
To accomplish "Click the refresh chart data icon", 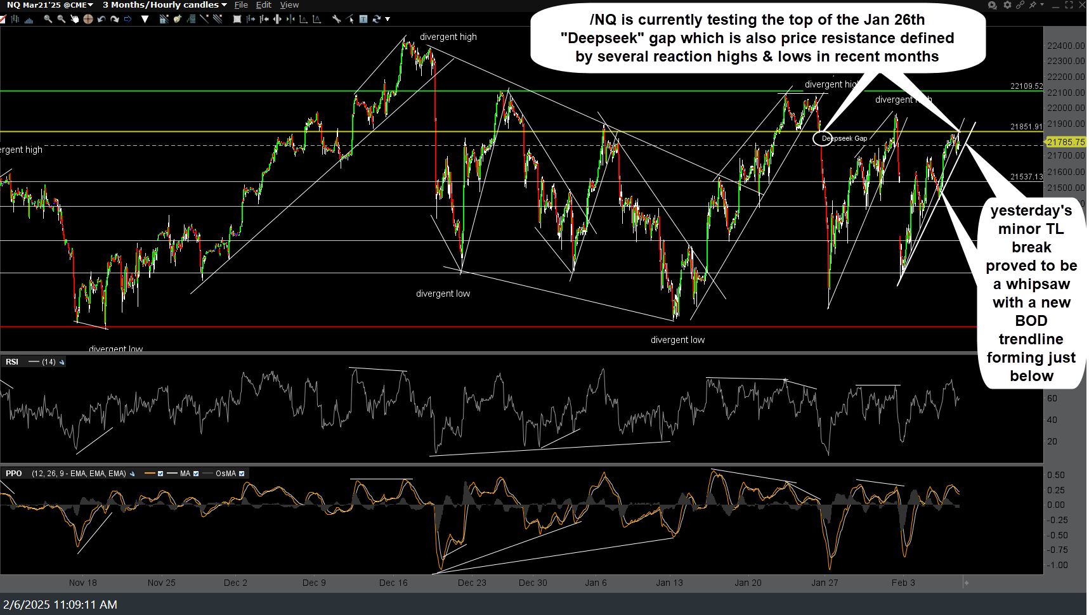I will (x=377, y=19).
